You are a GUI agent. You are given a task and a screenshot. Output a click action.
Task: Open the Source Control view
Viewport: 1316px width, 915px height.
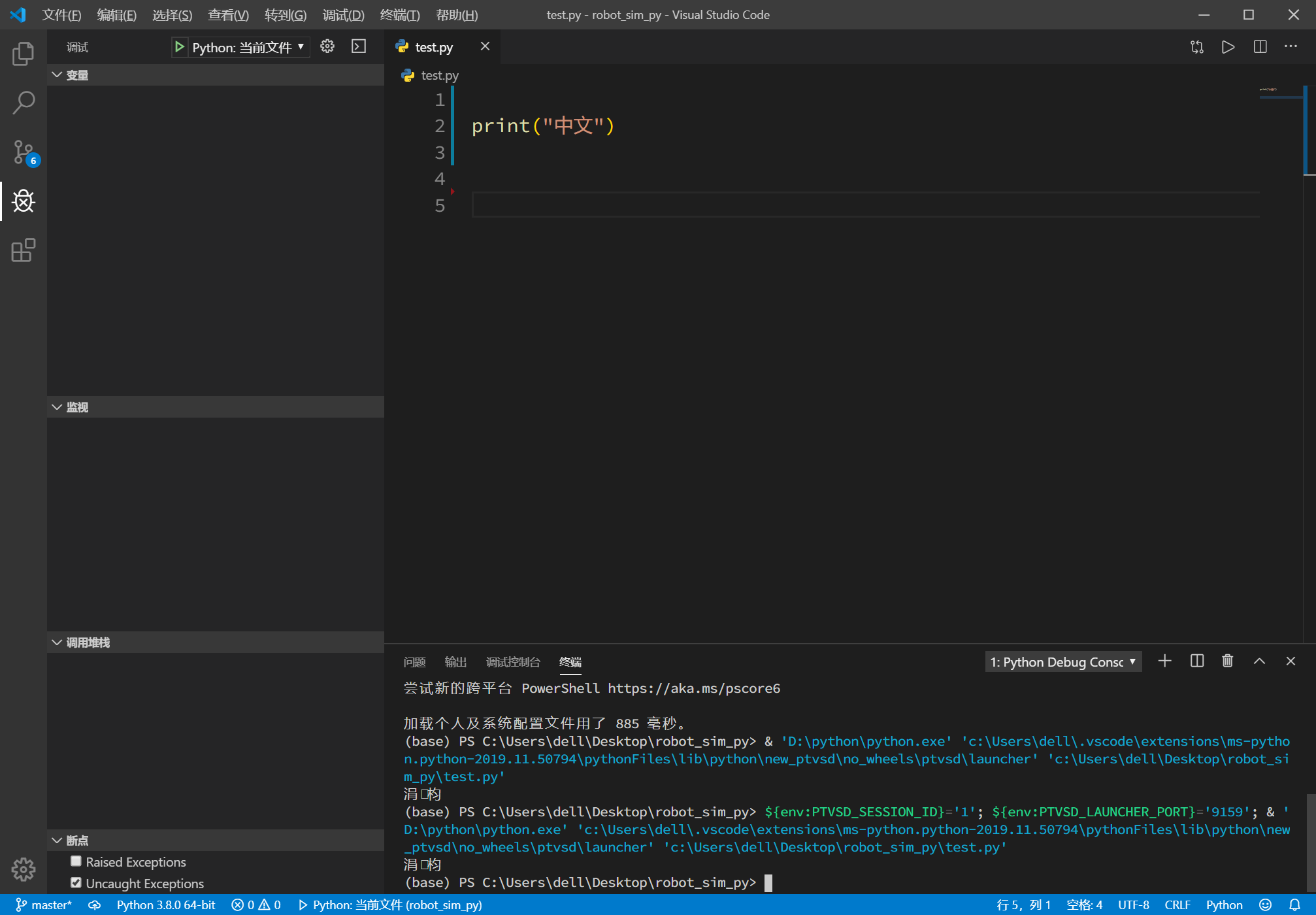click(x=24, y=152)
